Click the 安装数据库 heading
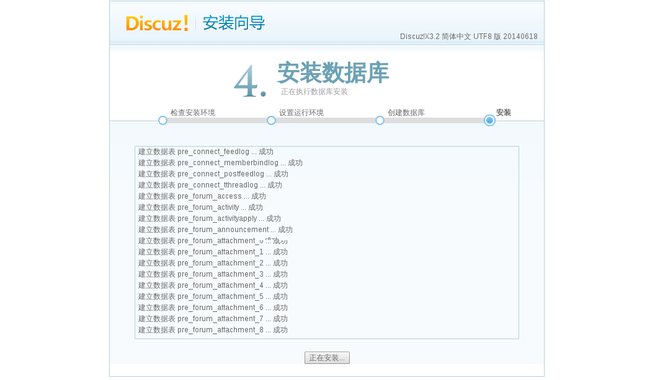 [x=332, y=73]
